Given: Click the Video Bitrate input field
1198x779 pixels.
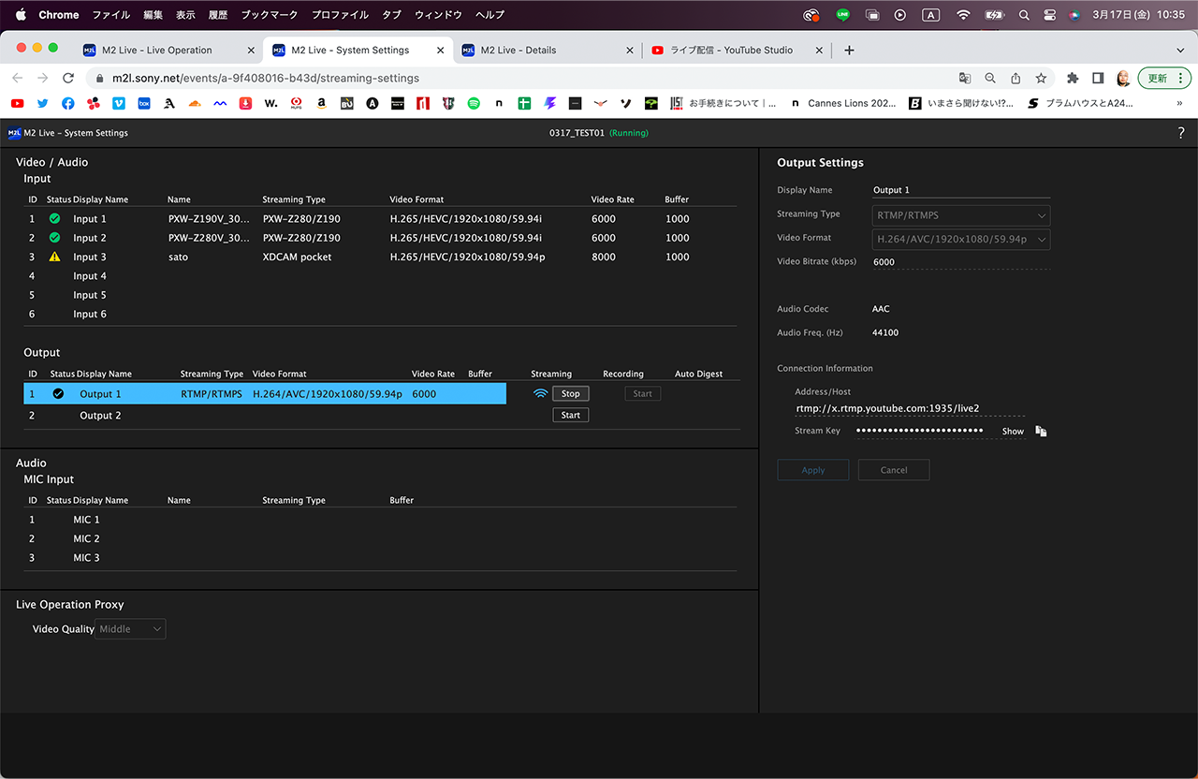Looking at the screenshot, I should (x=959, y=262).
